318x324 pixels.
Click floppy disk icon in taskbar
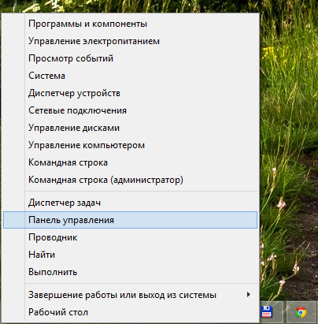click(267, 312)
